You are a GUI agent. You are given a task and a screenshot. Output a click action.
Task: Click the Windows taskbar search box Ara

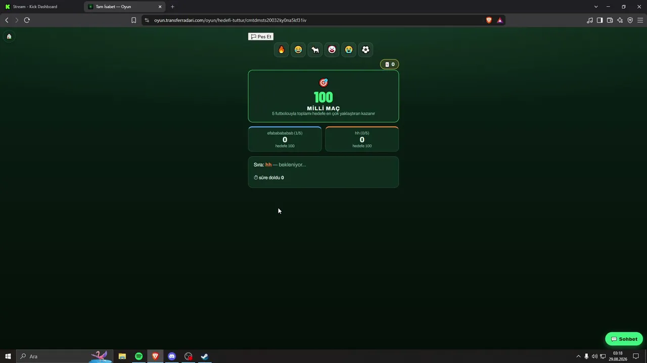[65, 356]
